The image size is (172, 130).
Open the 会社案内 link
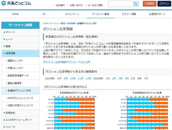pyautogui.click(x=60, y=5)
